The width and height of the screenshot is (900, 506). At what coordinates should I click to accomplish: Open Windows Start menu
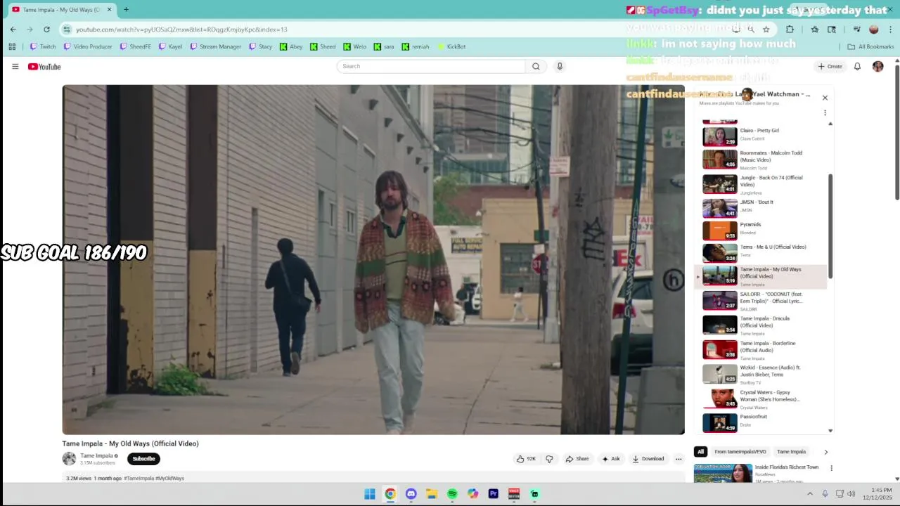tap(370, 494)
